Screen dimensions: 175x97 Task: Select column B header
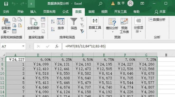coord(38,55)
